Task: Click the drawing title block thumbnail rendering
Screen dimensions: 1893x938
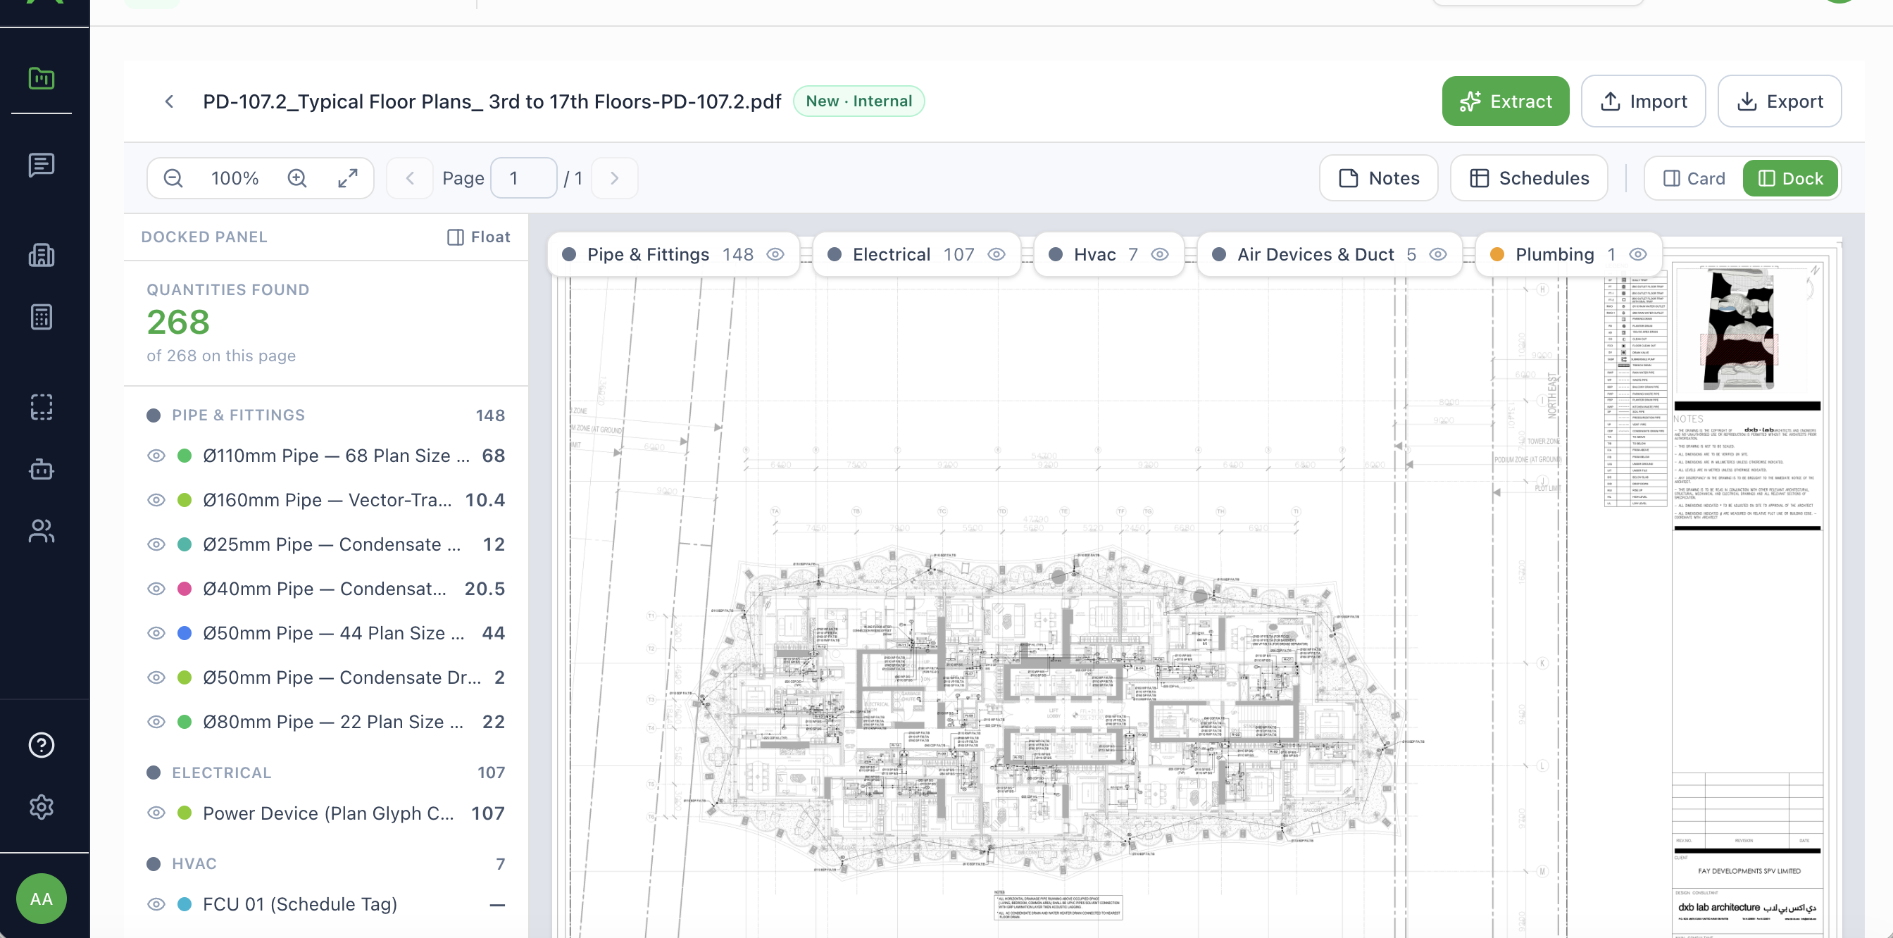Action: tap(1739, 328)
